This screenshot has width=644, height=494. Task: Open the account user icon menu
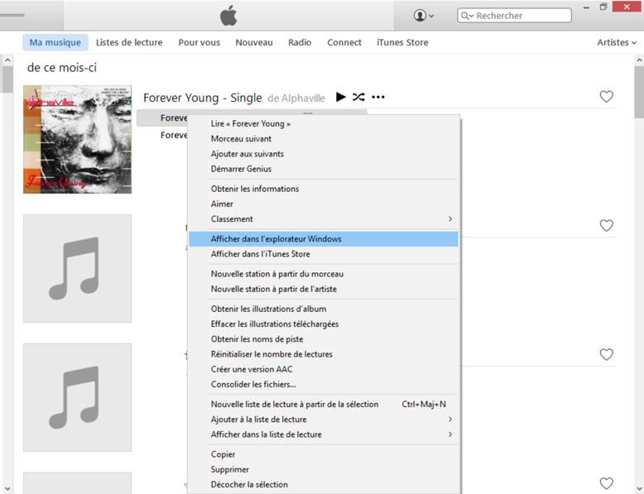click(424, 16)
